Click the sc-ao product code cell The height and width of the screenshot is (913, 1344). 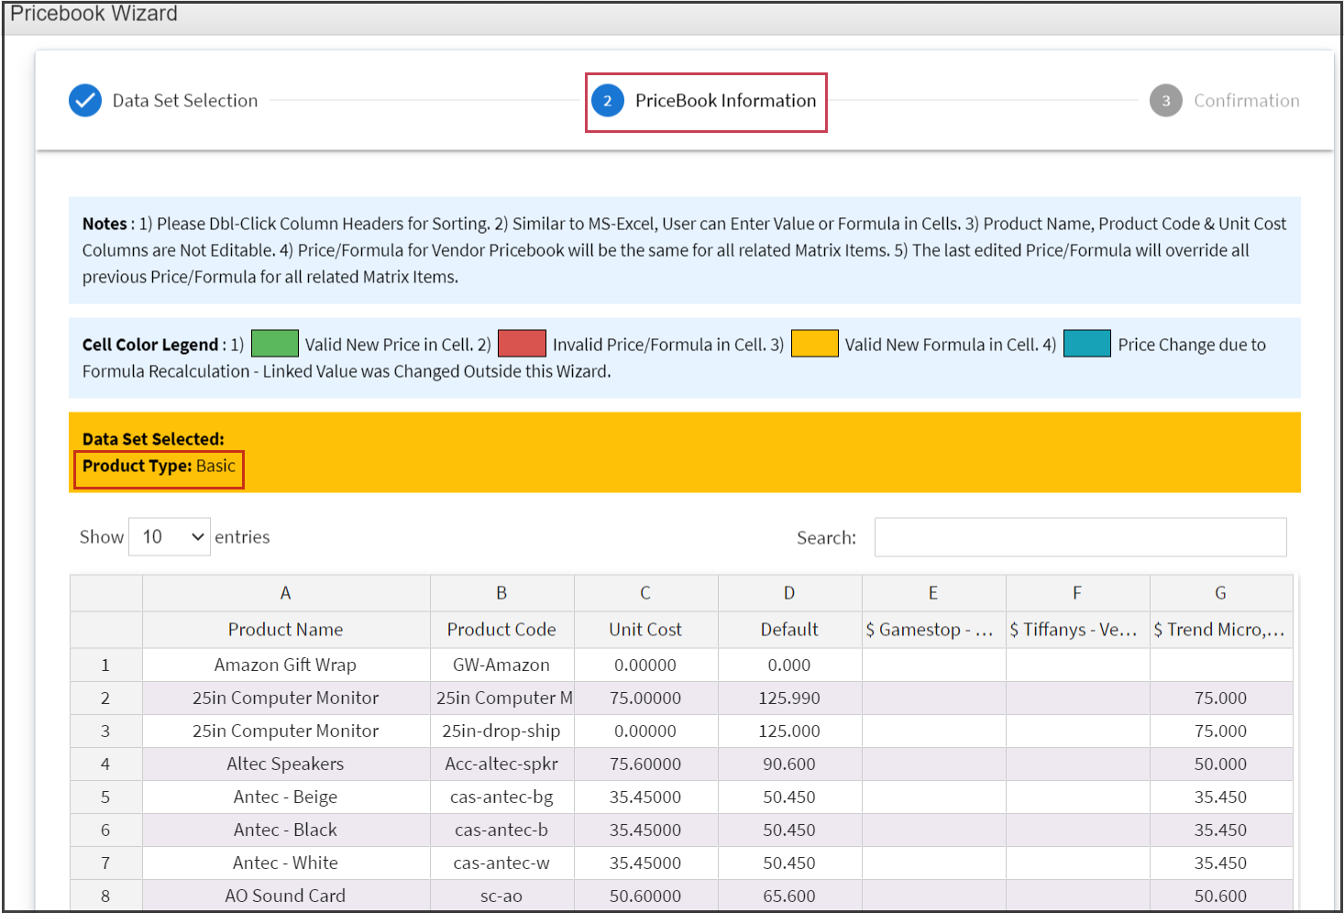(501, 896)
